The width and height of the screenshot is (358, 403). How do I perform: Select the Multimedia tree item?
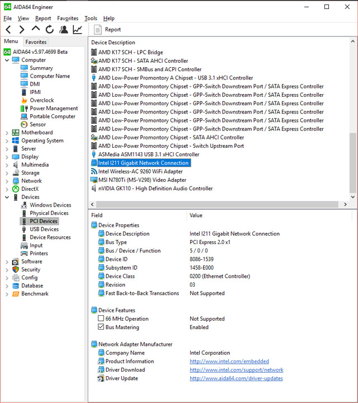click(x=35, y=165)
